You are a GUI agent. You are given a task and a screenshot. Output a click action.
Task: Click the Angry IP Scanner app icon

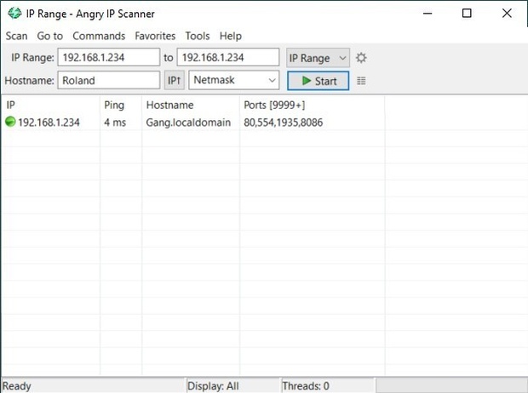pyautogui.click(x=14, y=13)
